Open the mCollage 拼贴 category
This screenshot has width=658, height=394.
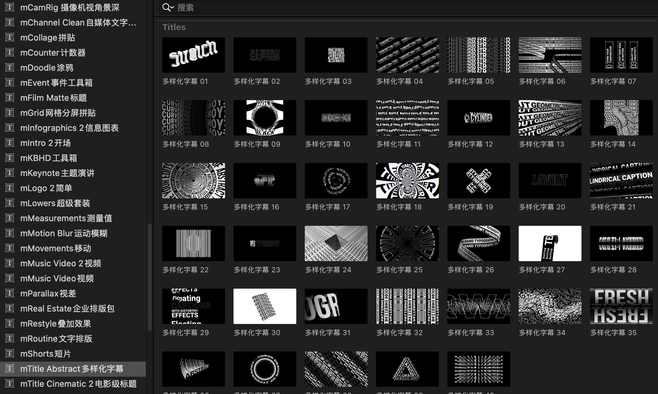coord(73,37)
